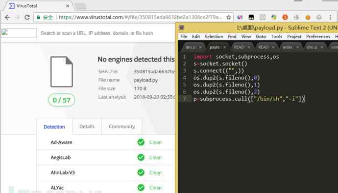
Task: Click the Ad-Aware engine name
Action: (x=61, y=142)
